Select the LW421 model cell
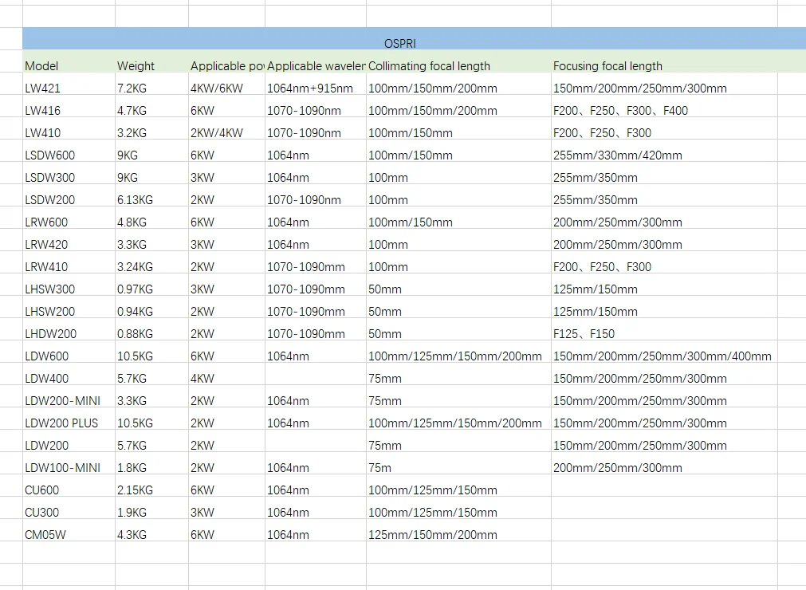Image resolution: width=806 pixels, height=590 pixels. click(69, 84)
